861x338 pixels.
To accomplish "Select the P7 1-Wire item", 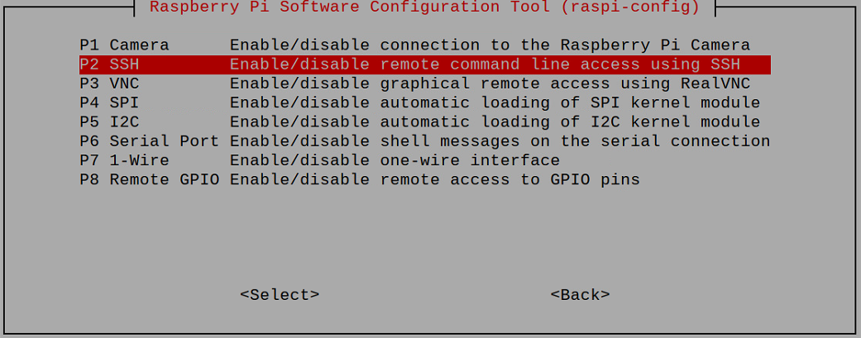I will tap(425, 160).
